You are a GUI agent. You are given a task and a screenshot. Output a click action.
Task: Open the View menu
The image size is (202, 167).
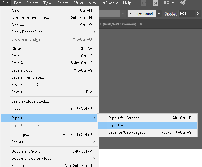[93, 3]
